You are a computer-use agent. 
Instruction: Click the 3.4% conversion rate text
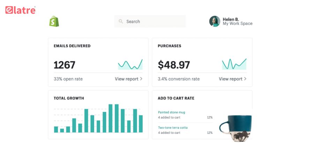[x=179, y=79]
